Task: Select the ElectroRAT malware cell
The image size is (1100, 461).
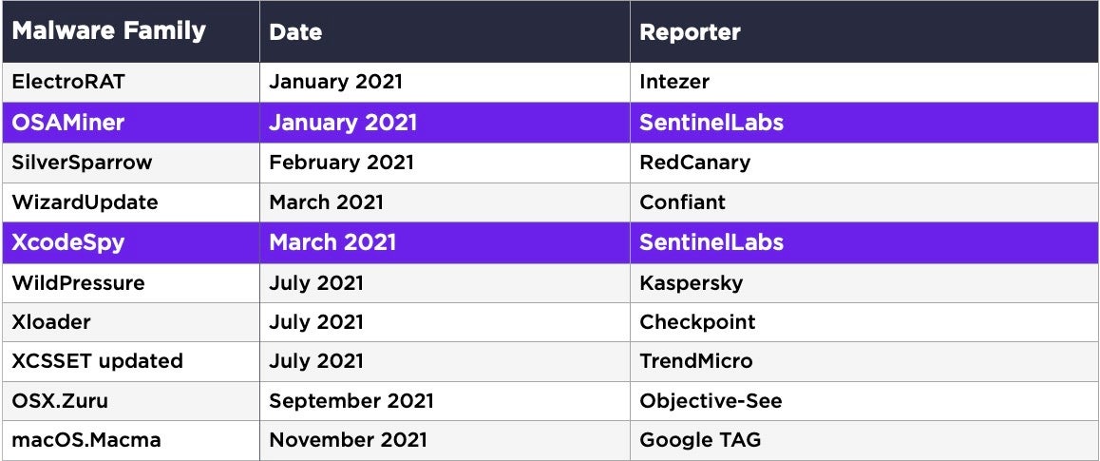Action: pyautogui.click(x=68, y=82)
